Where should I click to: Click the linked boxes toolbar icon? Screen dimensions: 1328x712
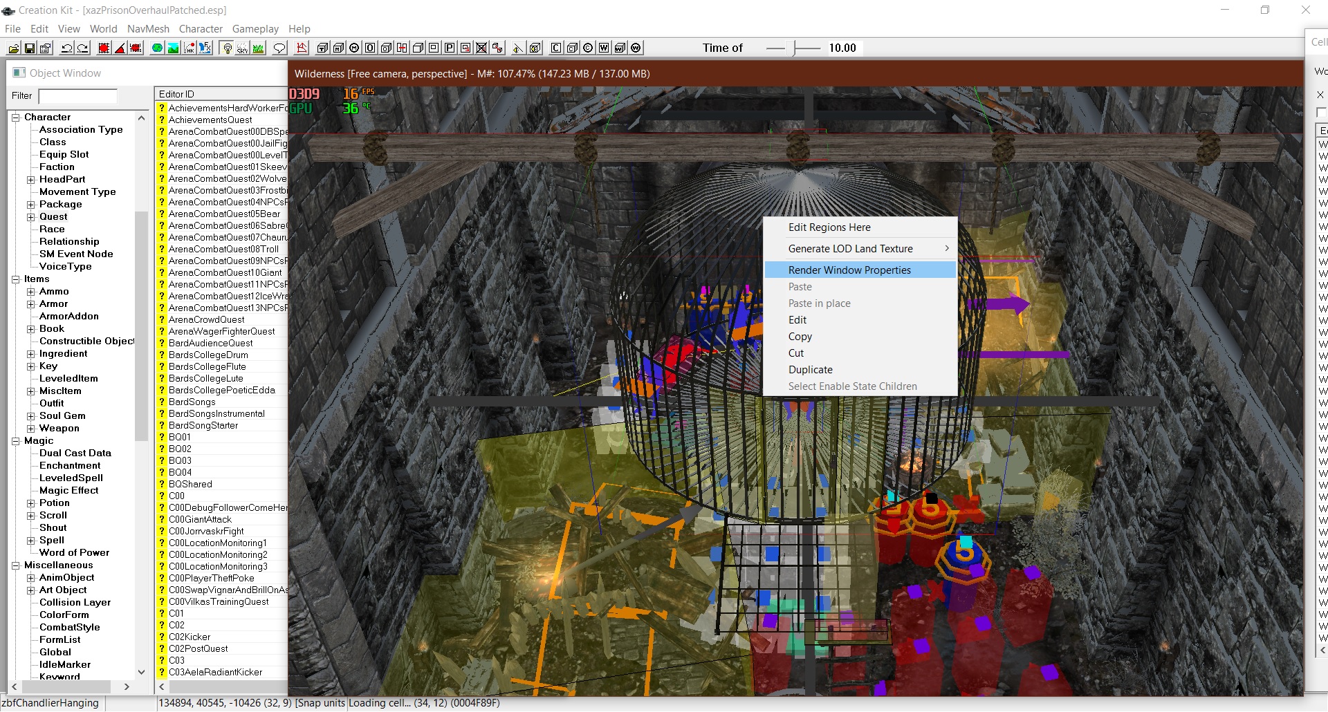coord(497,48)
